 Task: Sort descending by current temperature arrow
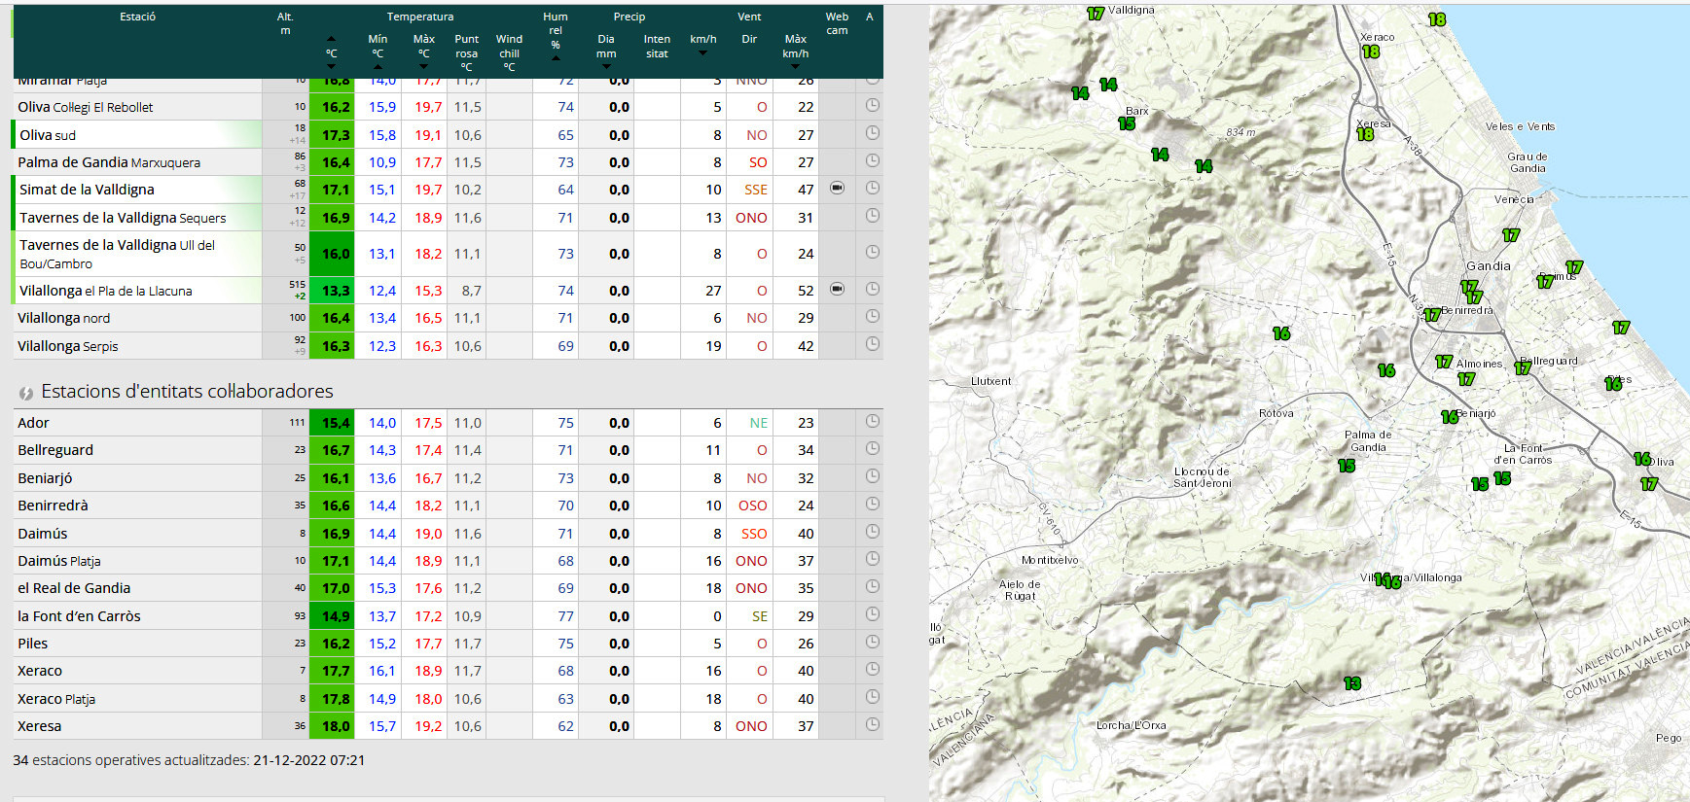(331, 66)
